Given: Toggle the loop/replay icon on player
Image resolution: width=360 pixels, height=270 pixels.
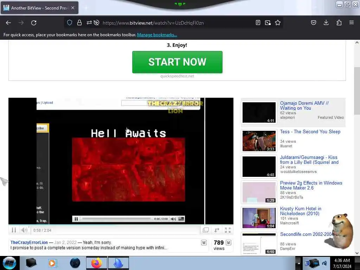Looking at the screenshot, I should click(x=217, y=230).
